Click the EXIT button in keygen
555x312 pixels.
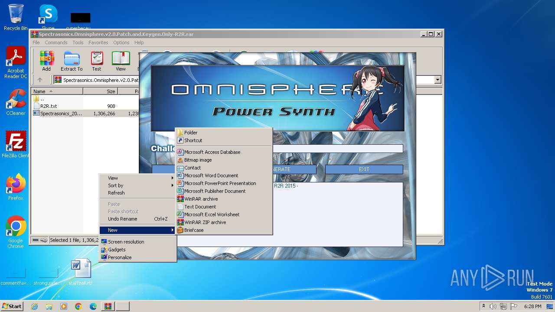pos(364,169)
